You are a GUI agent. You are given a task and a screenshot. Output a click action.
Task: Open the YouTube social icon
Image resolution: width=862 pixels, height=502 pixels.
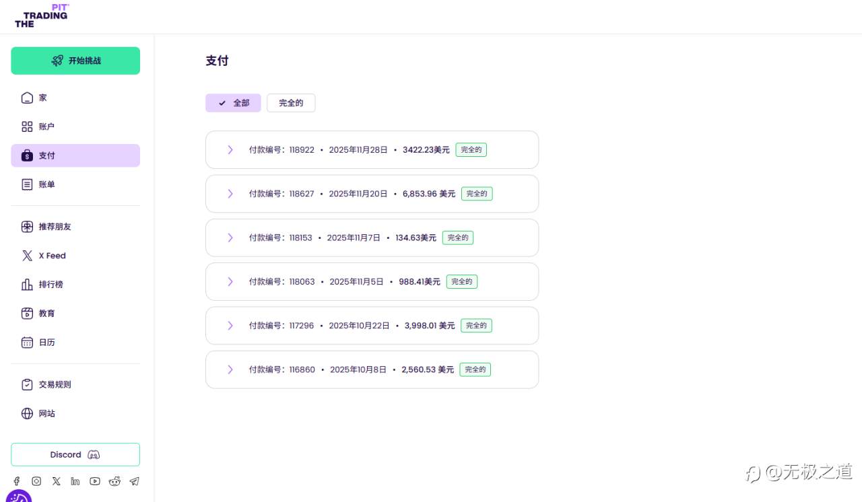pos(95,481)
